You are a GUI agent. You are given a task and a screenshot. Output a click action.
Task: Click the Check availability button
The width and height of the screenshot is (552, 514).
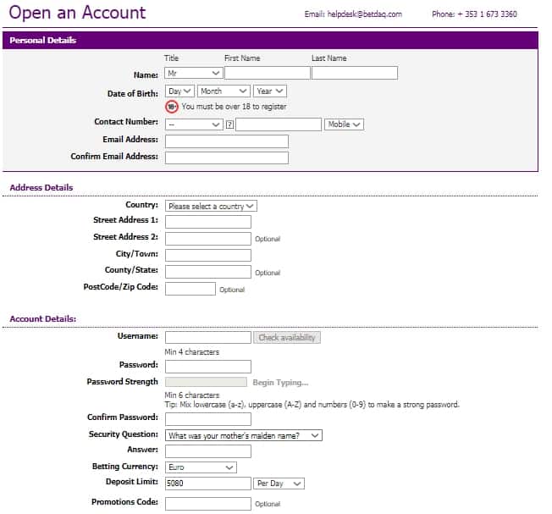287,338
